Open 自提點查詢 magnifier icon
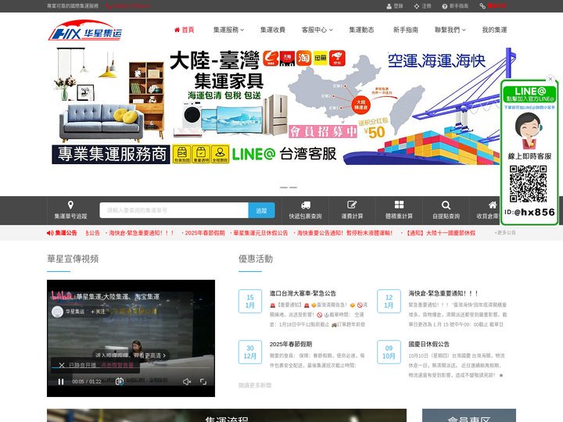Screen dimensions: 563x422 click(x=446, y=205)
